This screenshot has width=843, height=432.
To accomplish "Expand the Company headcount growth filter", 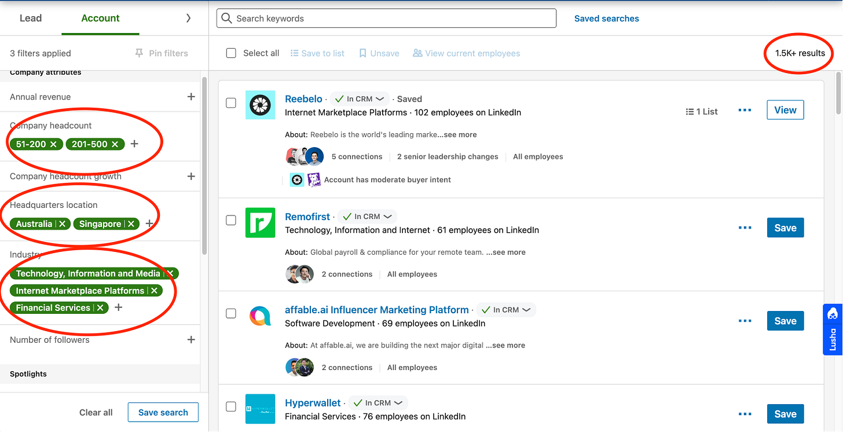I will [191, 176].
